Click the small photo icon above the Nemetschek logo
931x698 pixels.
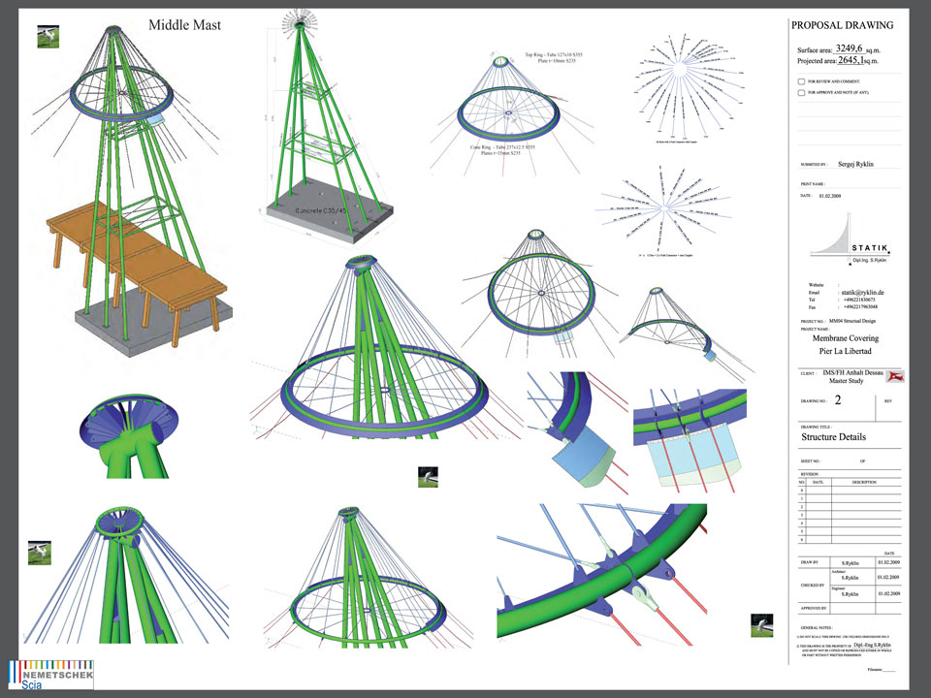pyautogui.click(x=39, y=553)
